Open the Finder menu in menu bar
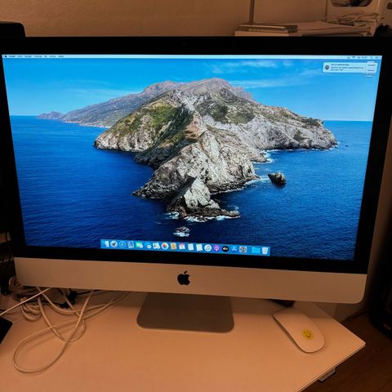The width and height of the screenshot is (392, 392). (x=12, y=56)
